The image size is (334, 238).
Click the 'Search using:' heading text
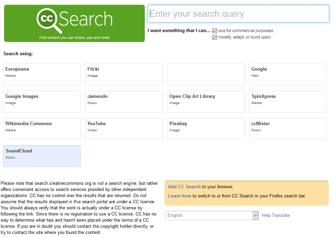(18, 54)
